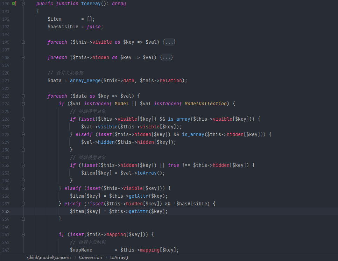338x261 pixels.
Task: Select the Conversion breadcrumb
Action: pyautogui.click(x=90, y=258)
